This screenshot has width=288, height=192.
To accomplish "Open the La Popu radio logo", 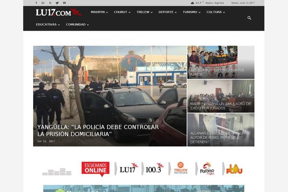I will point(234,169).
